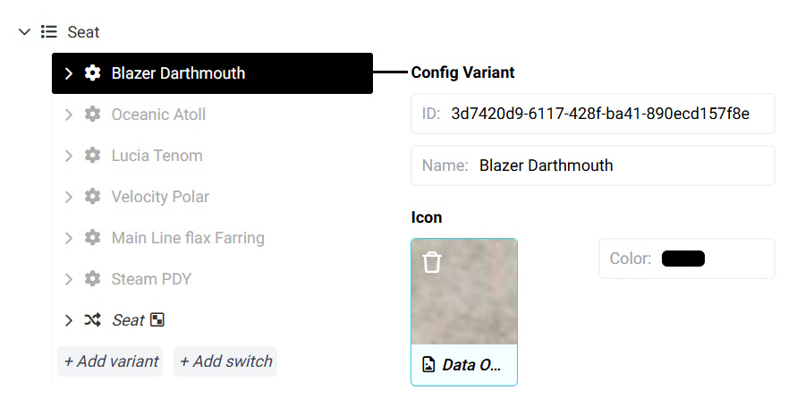Expand the Velocity Polar variant
Image resolution: width=788 pixels, height=399 pixels.
69,197
